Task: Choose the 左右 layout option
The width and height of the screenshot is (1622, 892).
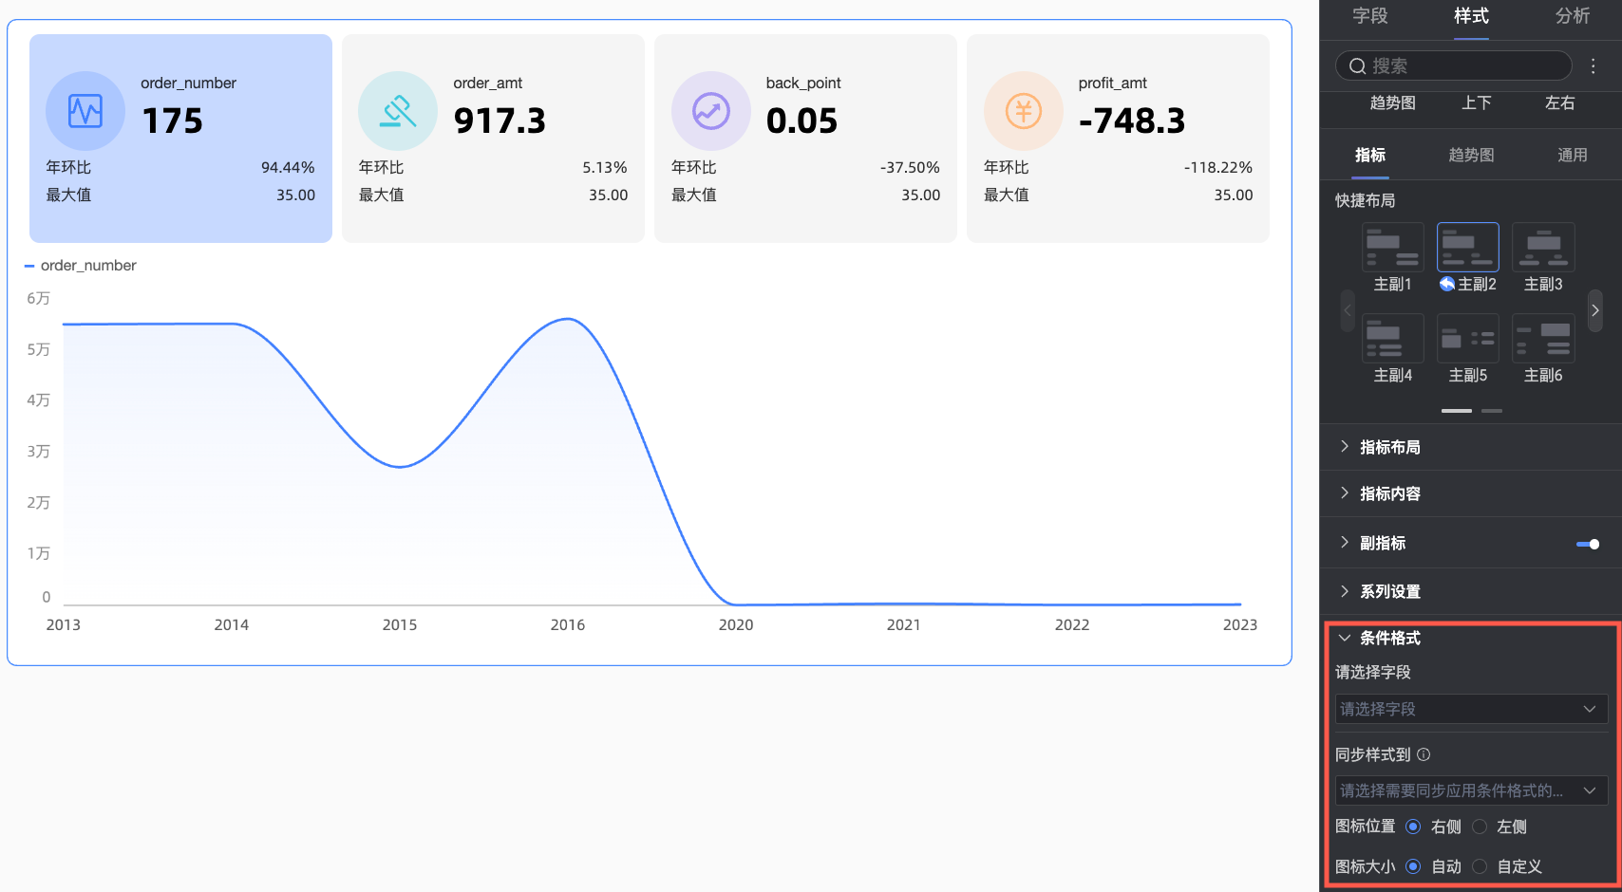Action: click(x=1560, y=102)
